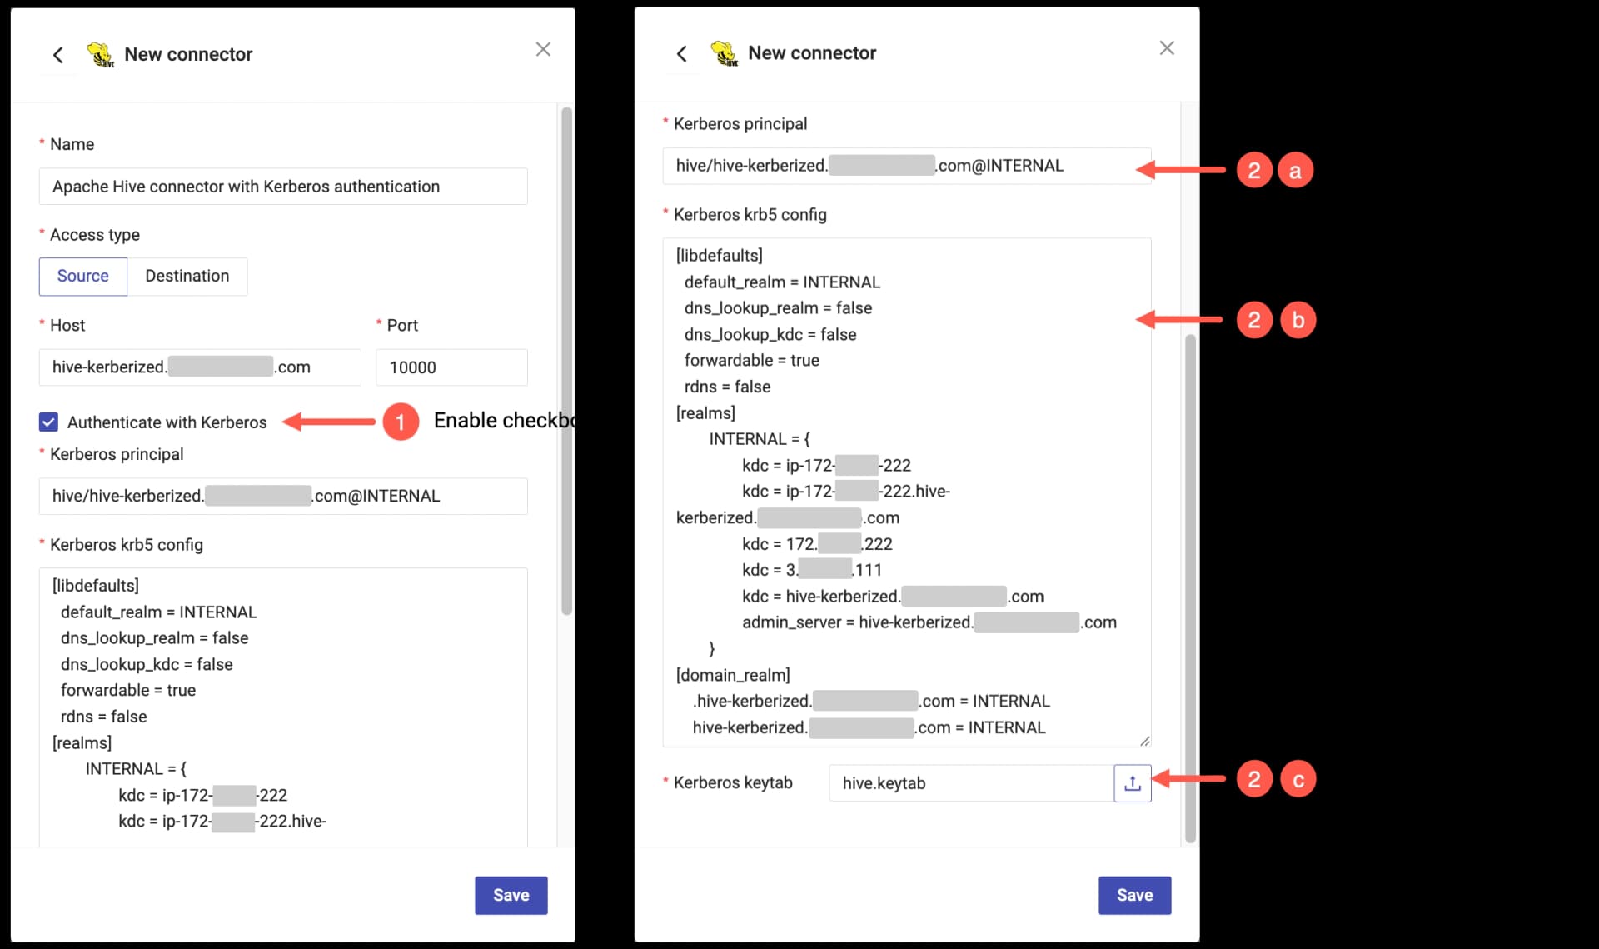This screenshot has width=1599, height=949.
Task: Click the Name field label
Action: tap(72, 144)
